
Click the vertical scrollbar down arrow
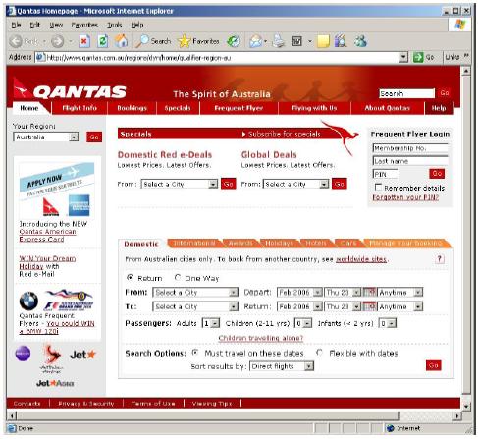pos(466,406)
